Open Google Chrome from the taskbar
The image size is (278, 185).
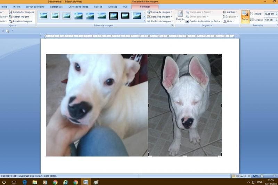pos(55,182)
